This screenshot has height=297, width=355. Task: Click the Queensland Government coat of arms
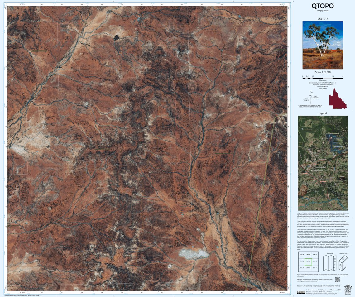(348, 289)
